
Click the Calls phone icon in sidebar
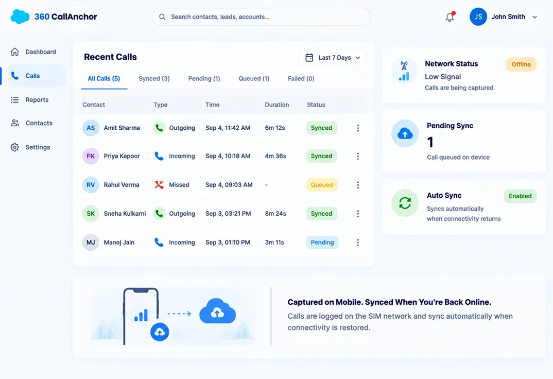coord(15,76)
